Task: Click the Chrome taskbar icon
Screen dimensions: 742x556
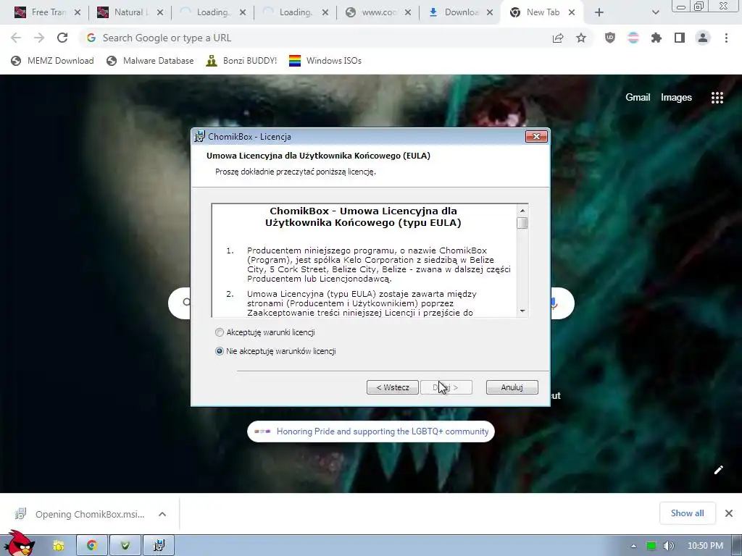Action: point(92,546)
